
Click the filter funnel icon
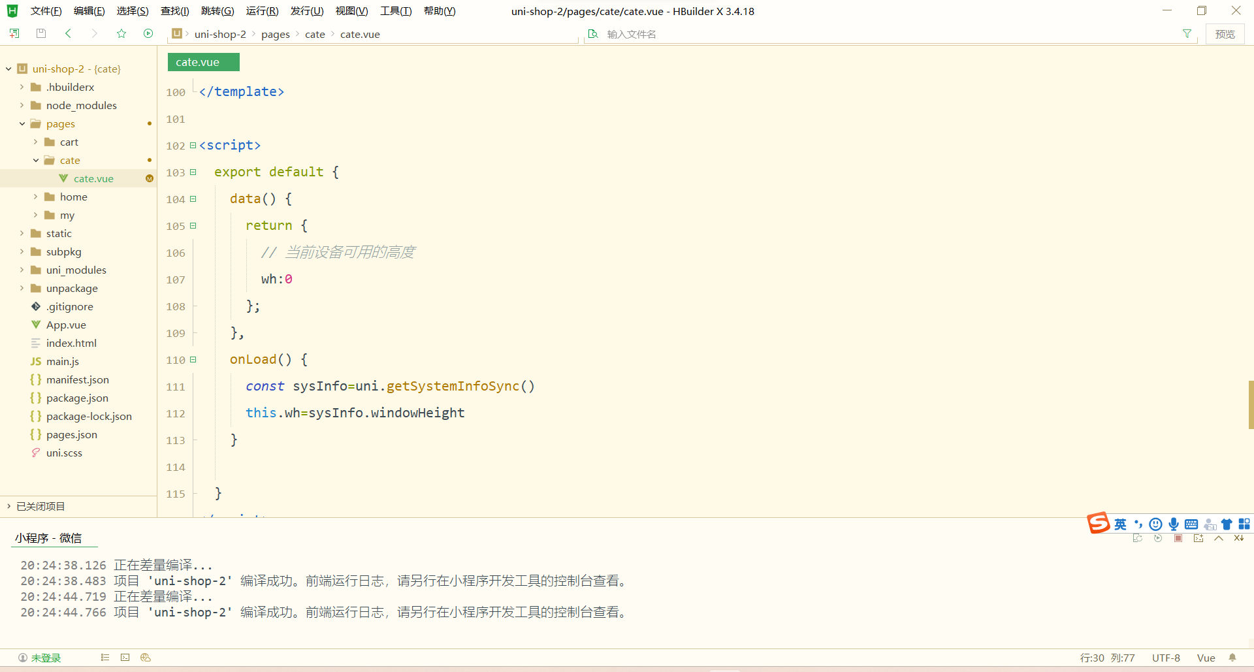coord(1187,33)
